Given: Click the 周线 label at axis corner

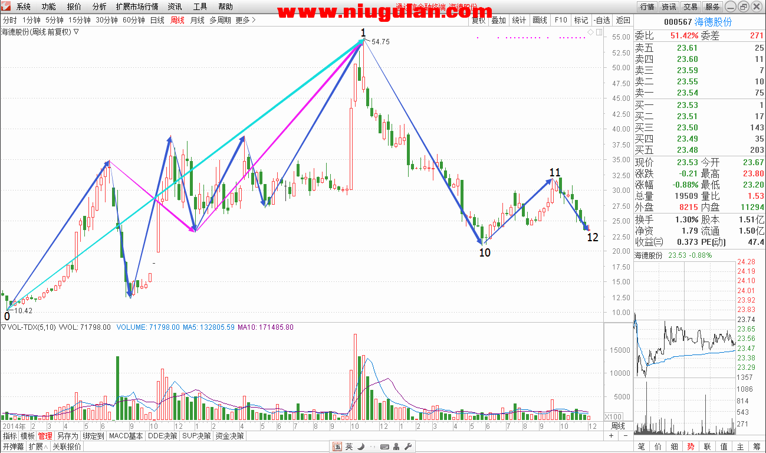Looking at the screenshot, I should pyautogui.click(x=617, y=426).
